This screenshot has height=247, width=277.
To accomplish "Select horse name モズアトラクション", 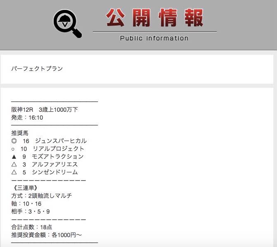I will (x=58, y=157).
